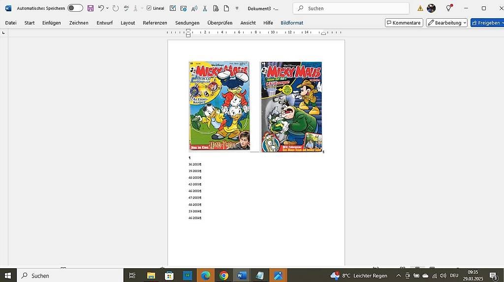The image size is (504, 282).
Task: Click into the Suchen search box in Word
Action: coord(351,8)
